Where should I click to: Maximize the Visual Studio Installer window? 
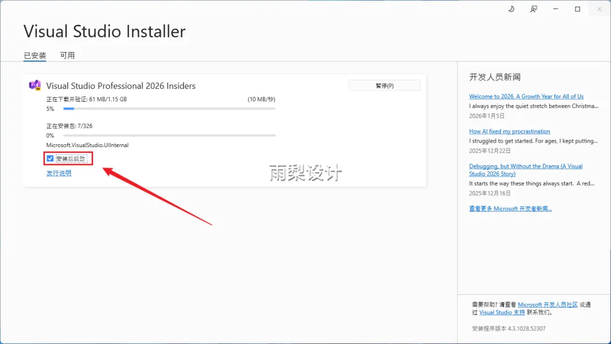click(x=578, y=9)
